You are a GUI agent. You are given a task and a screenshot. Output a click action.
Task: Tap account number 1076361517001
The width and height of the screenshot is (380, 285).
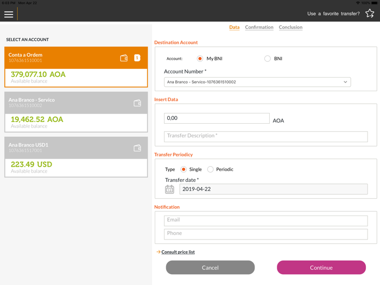coord(25,150)
